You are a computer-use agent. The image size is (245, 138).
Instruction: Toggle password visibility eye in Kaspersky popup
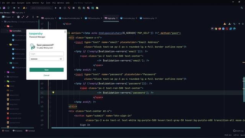[61, 59]
